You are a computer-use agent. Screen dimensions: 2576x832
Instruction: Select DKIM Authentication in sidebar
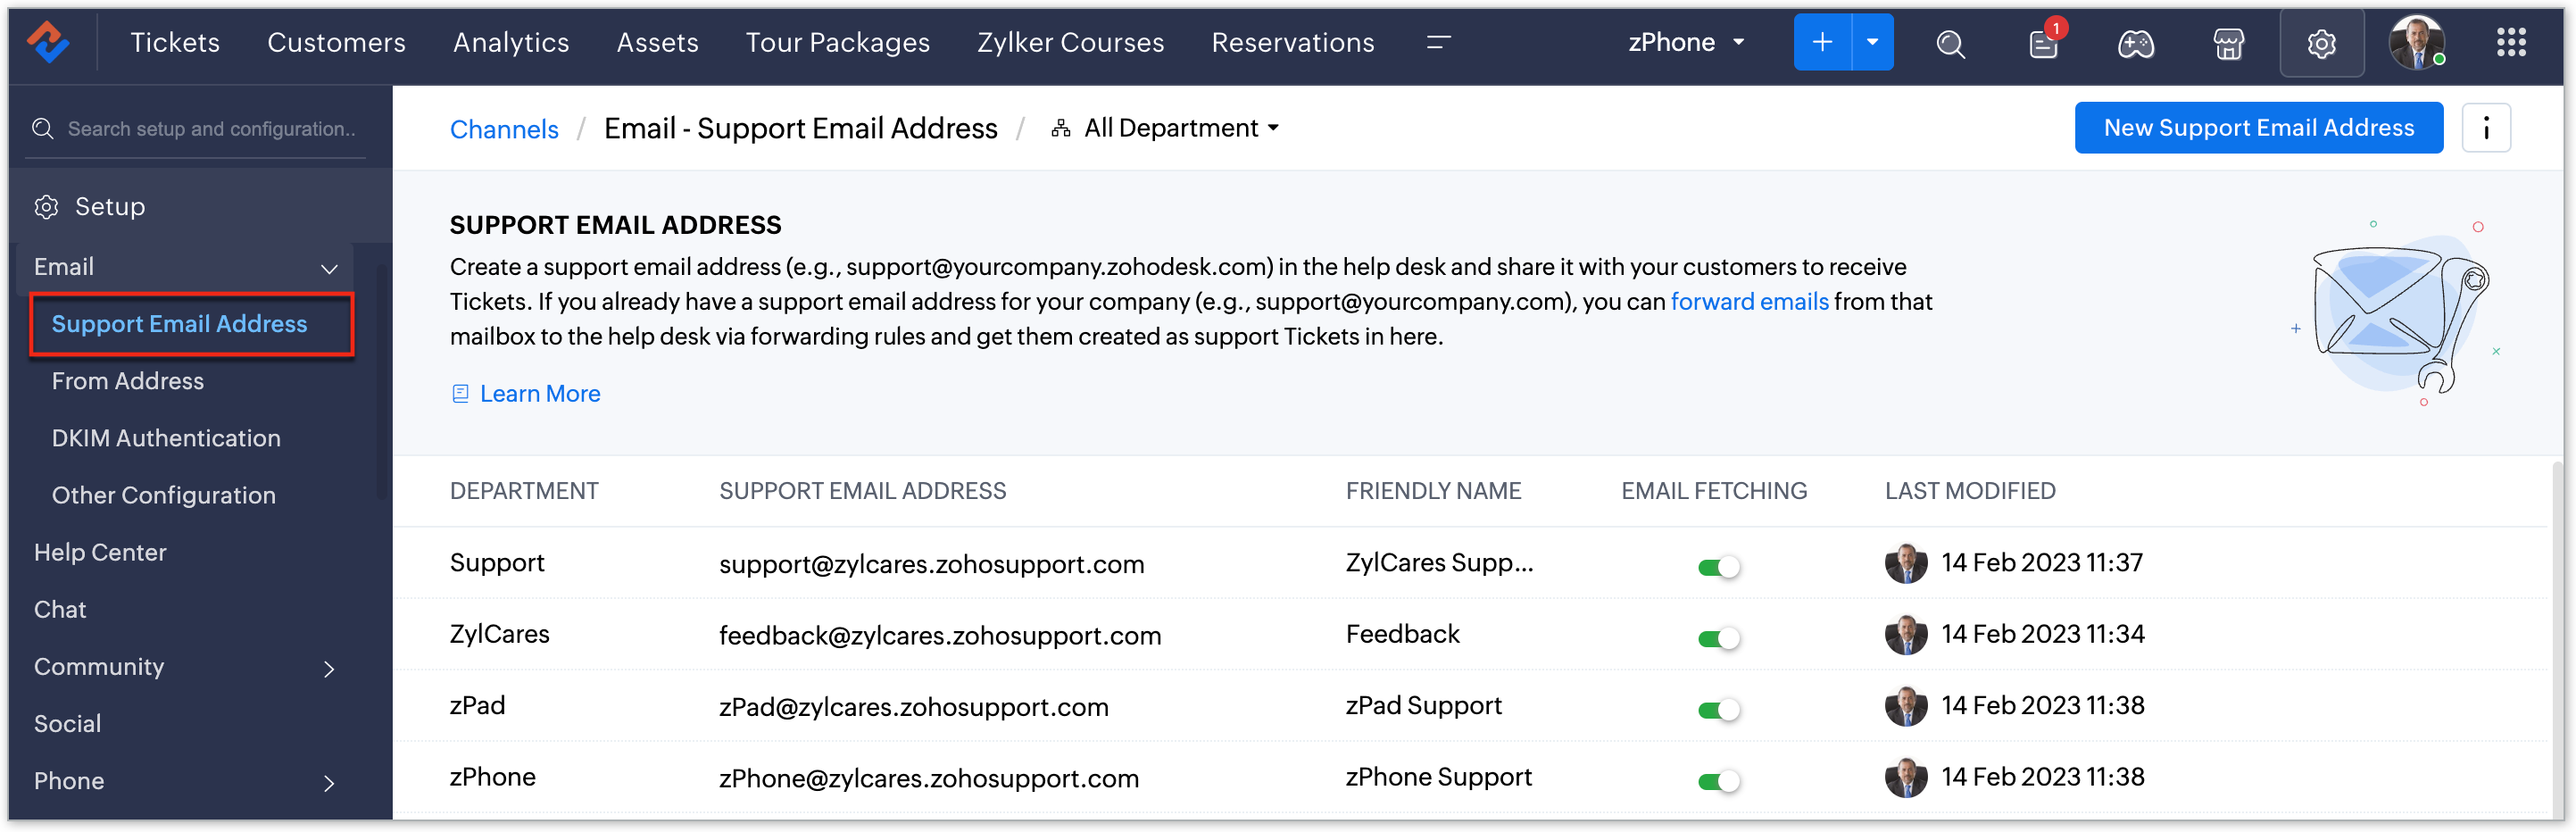[166, 439]
